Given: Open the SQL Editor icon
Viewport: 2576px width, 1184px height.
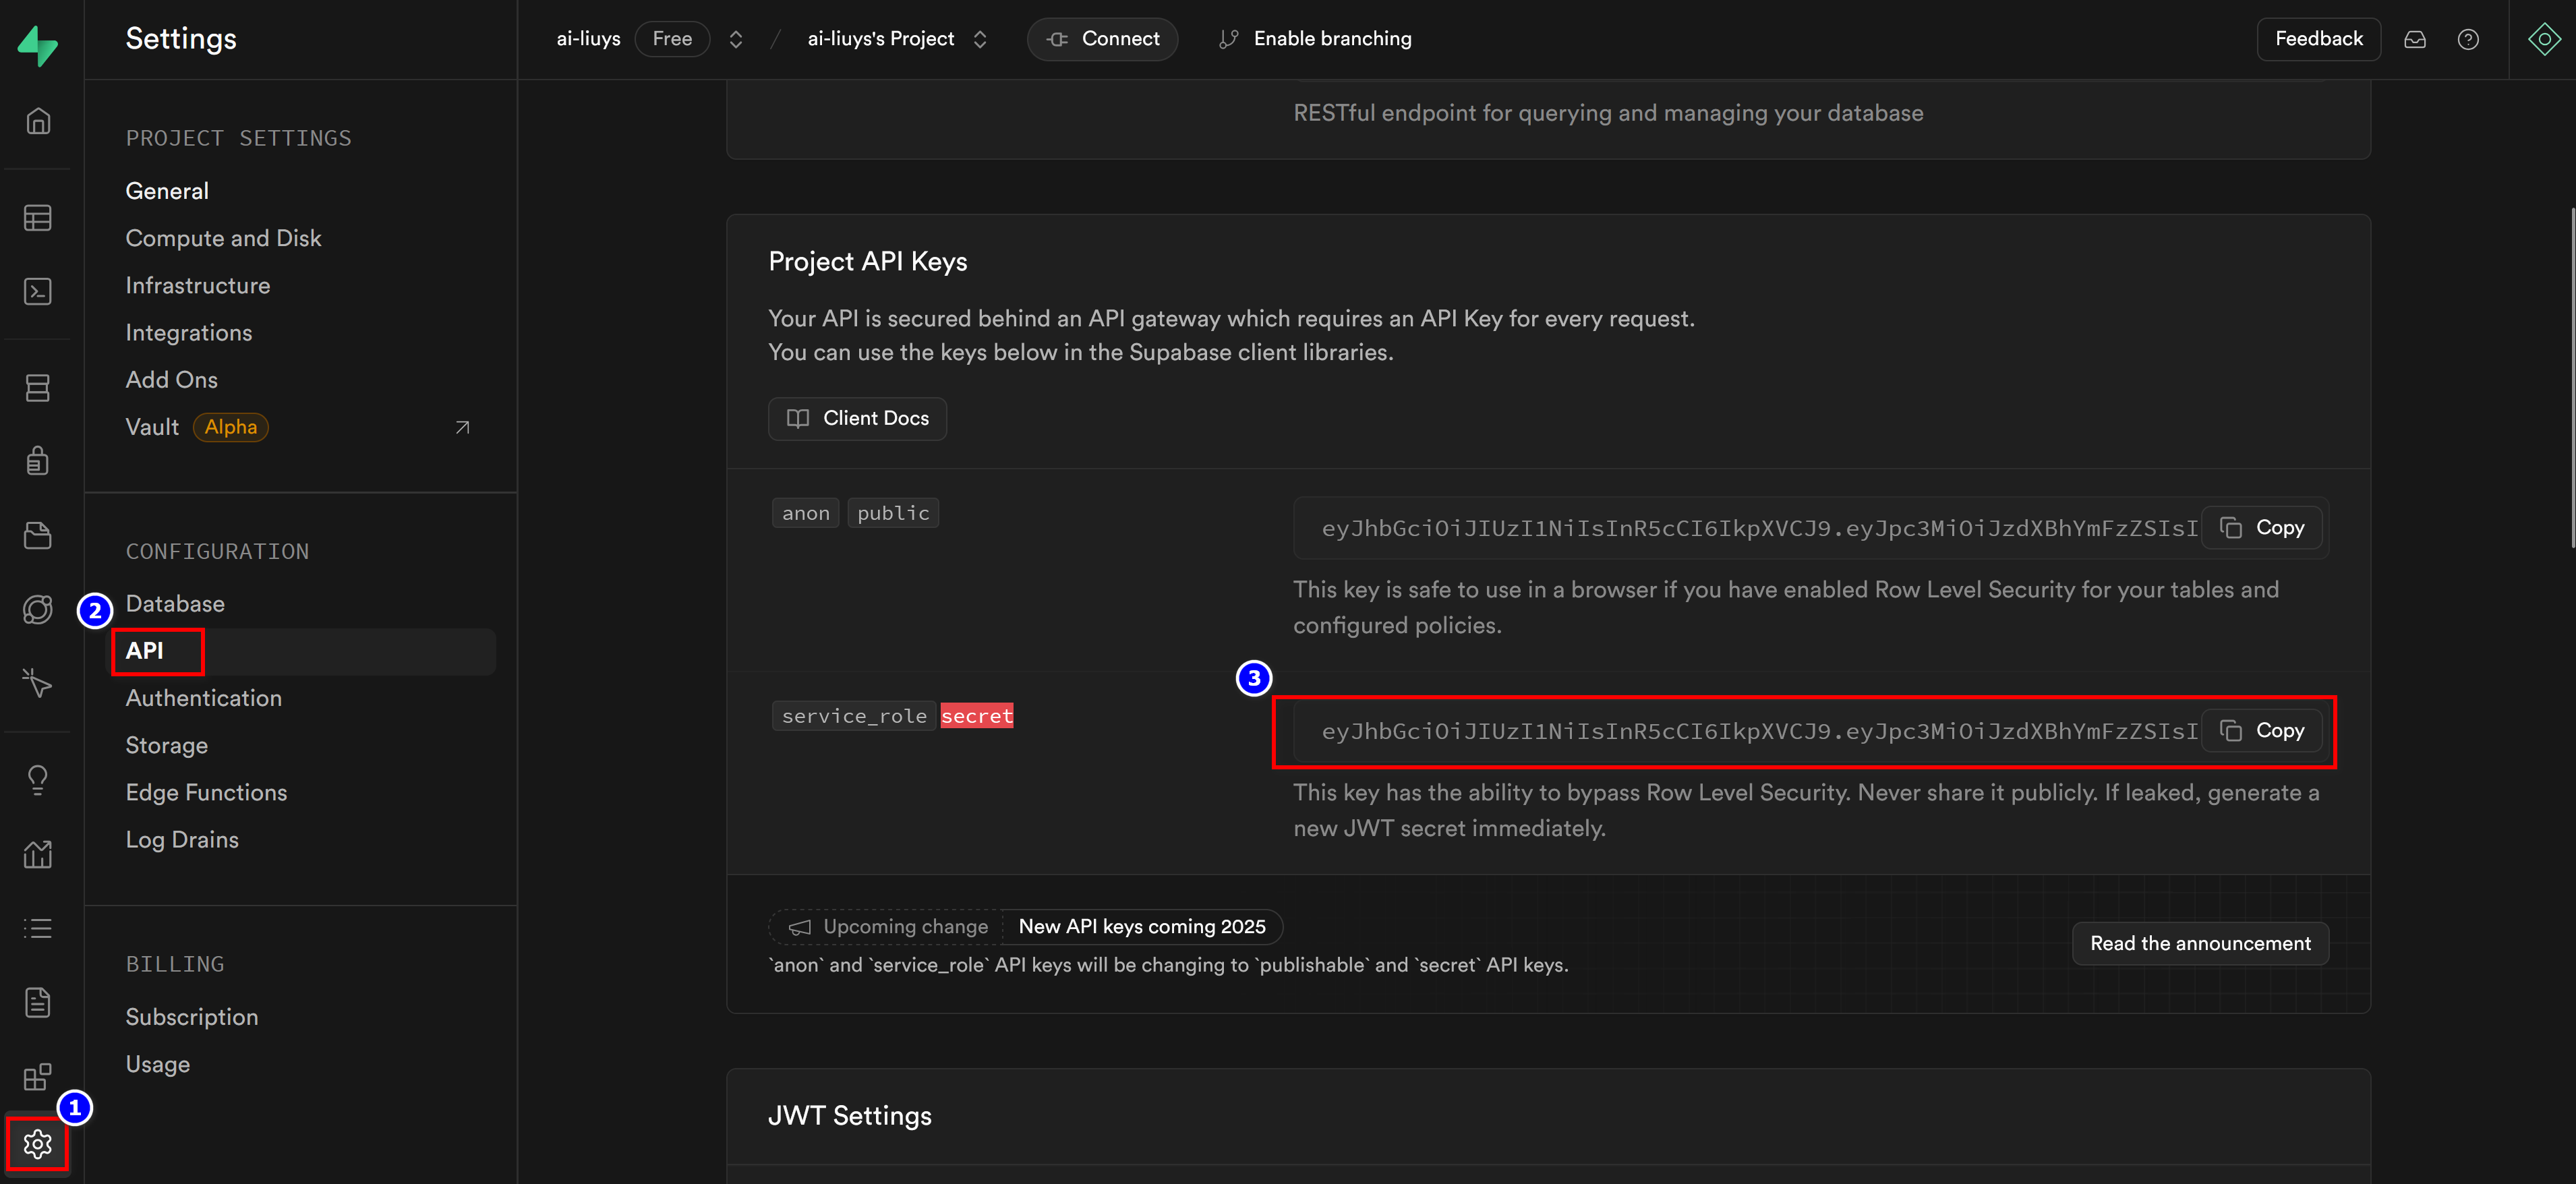Looking at the screenshot, I should [38, 291].
